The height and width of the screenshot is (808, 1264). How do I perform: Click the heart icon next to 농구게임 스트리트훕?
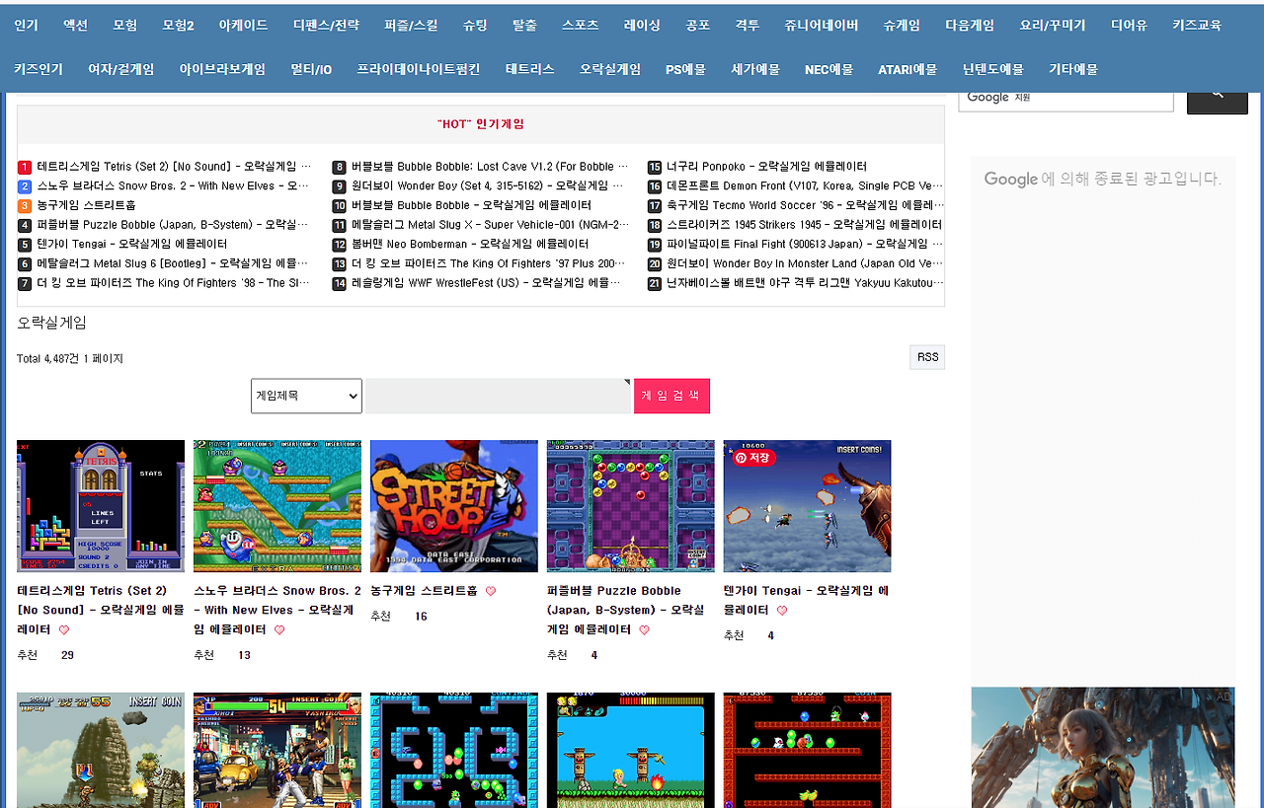(491, 591)
